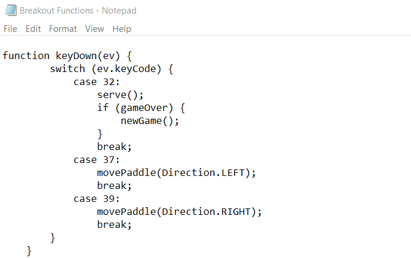Place cursor on function keyDown(ev) line
The width and height of the screenshot is (411, 258).
[67, 56]
